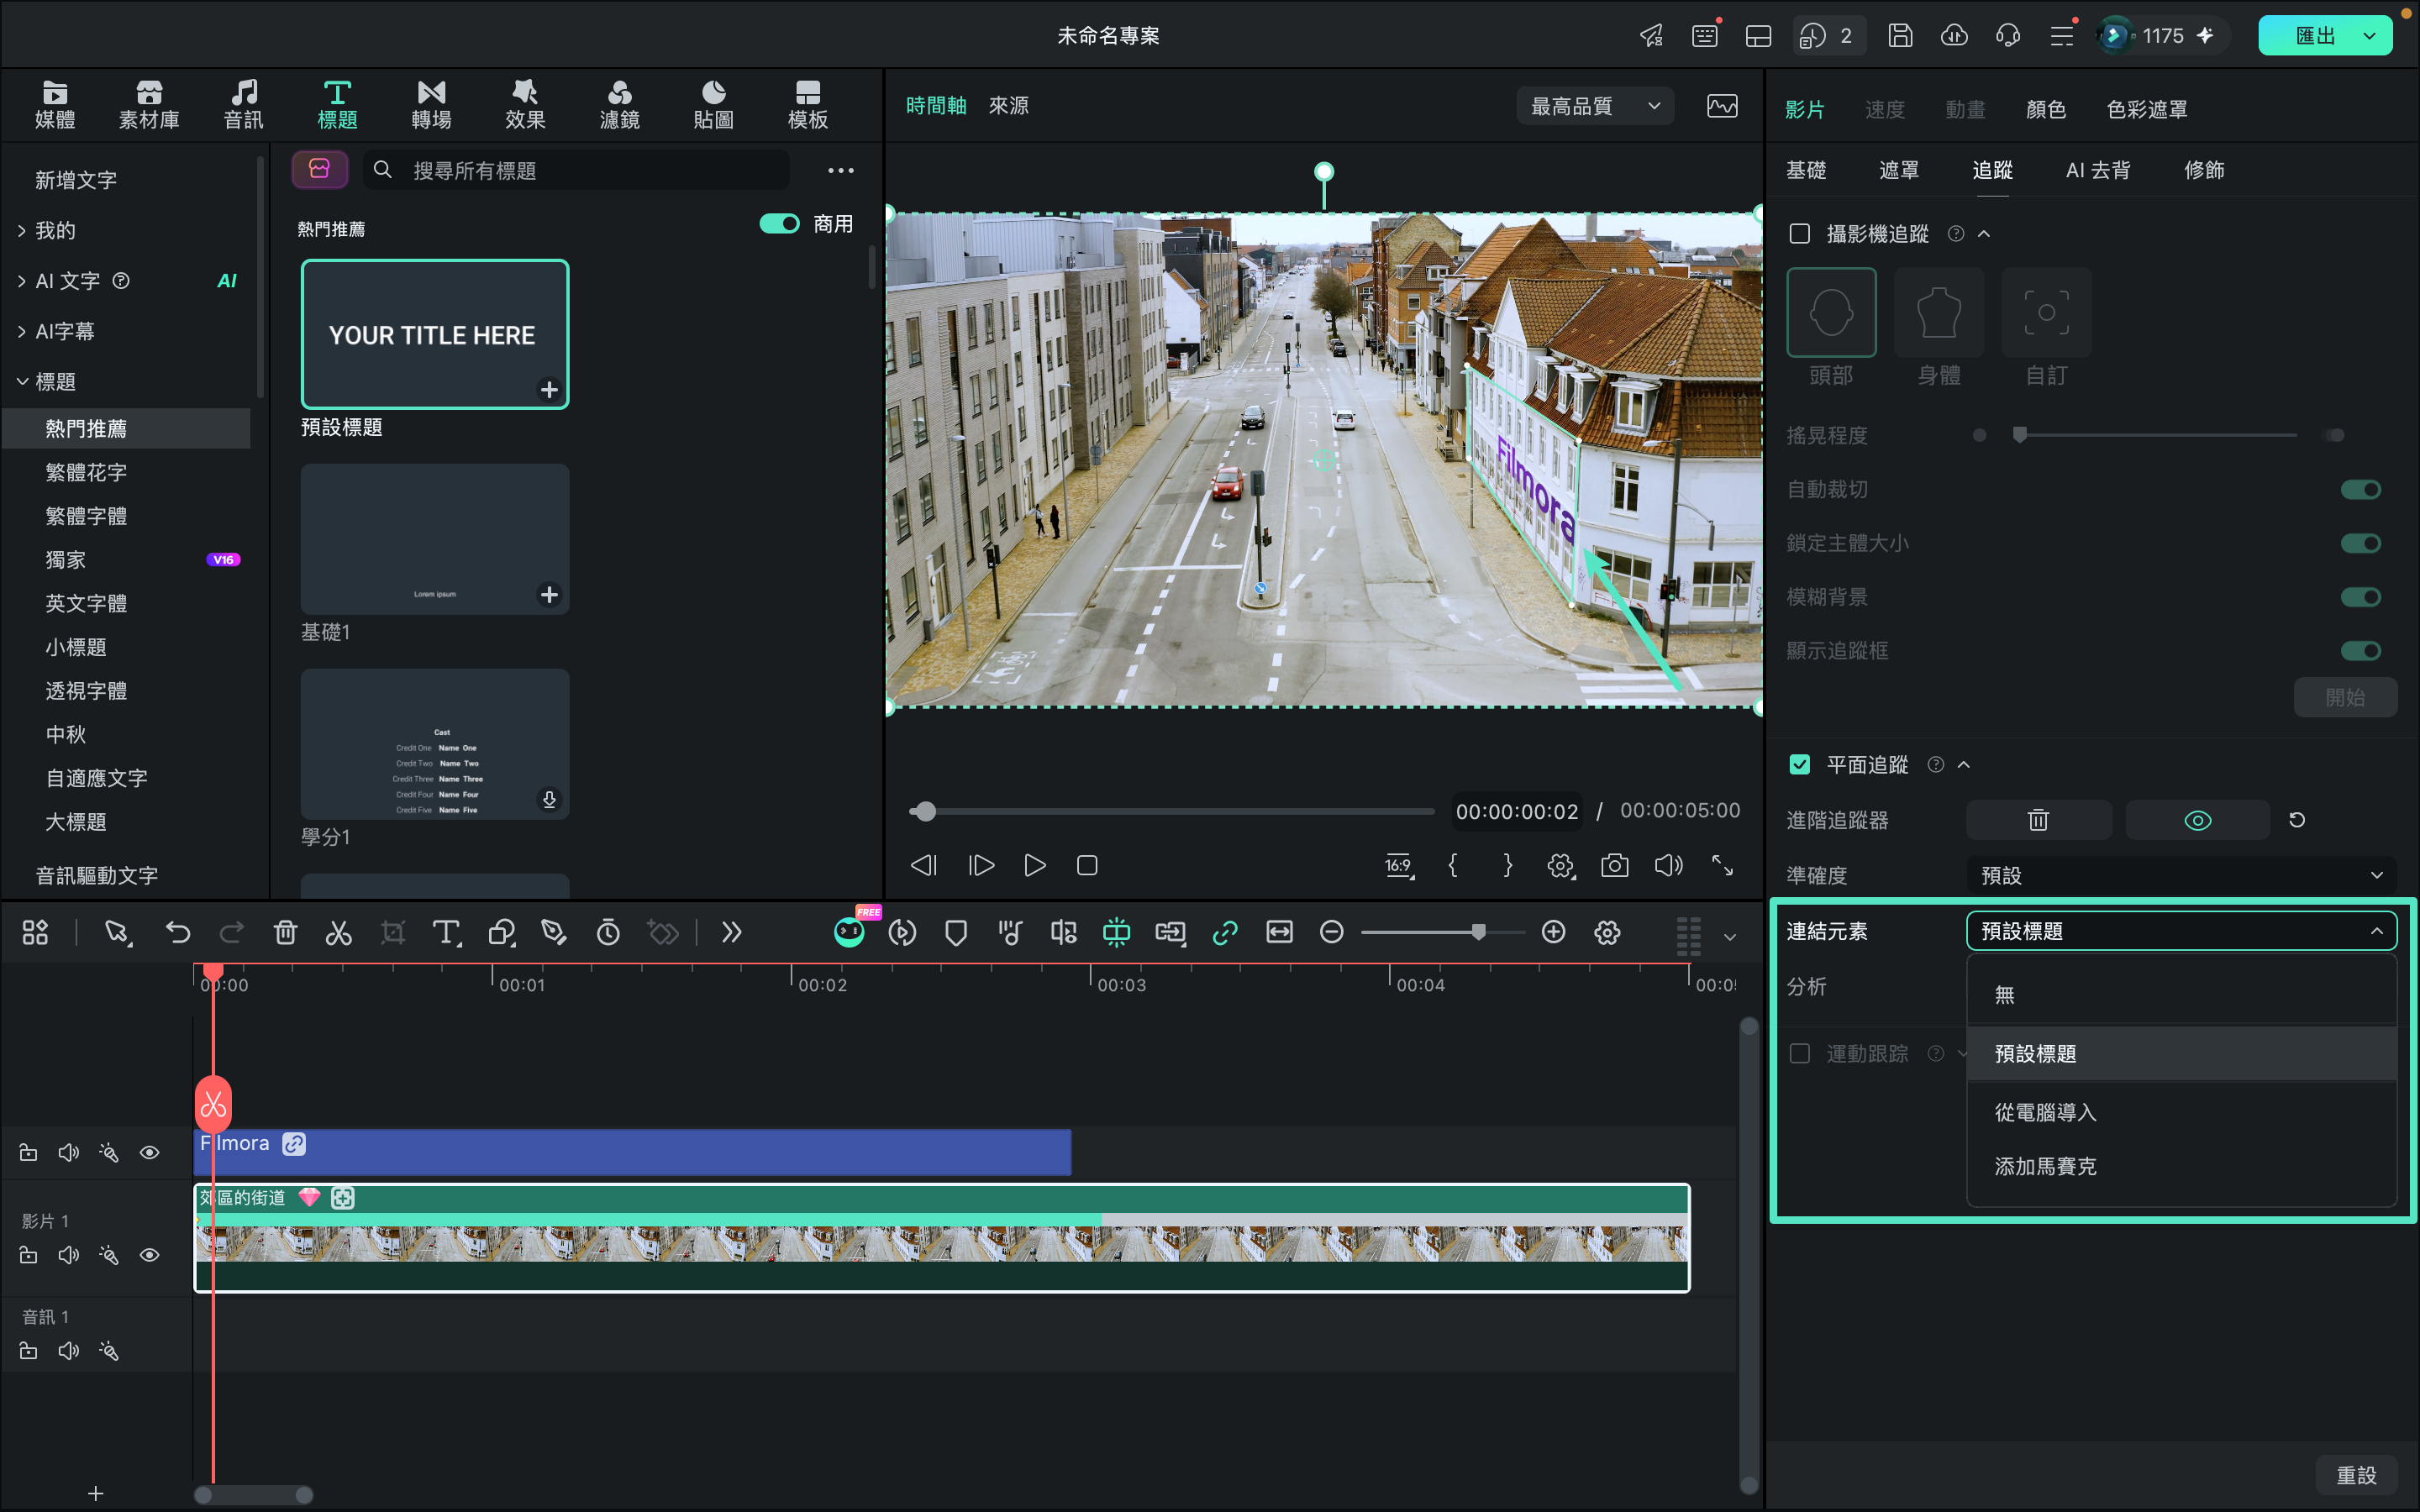
Task: Switch to the 顏色 tab
Action: point(2045,109)
